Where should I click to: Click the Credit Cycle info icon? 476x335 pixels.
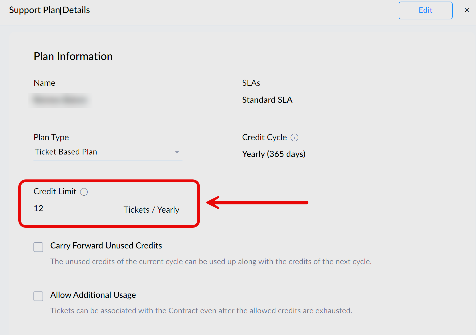point(294,138)
